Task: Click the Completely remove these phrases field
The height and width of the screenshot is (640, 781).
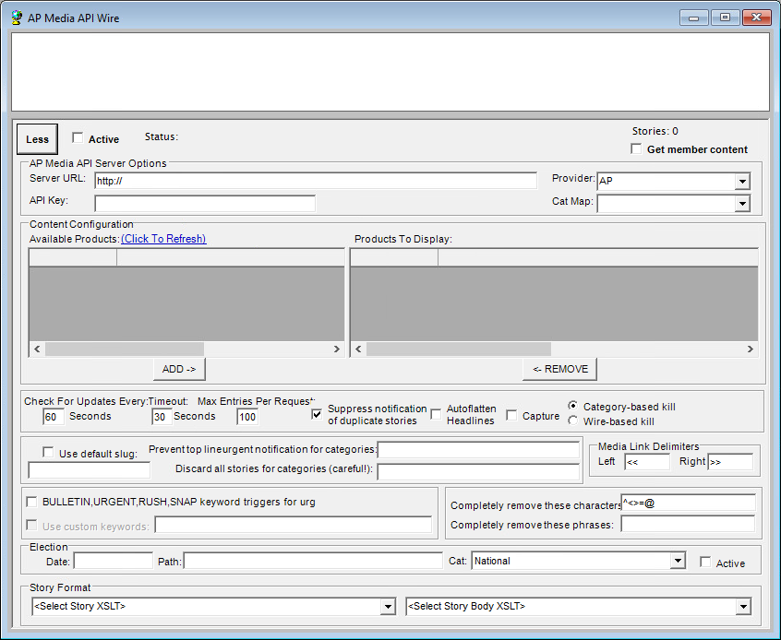Action: 689,524
